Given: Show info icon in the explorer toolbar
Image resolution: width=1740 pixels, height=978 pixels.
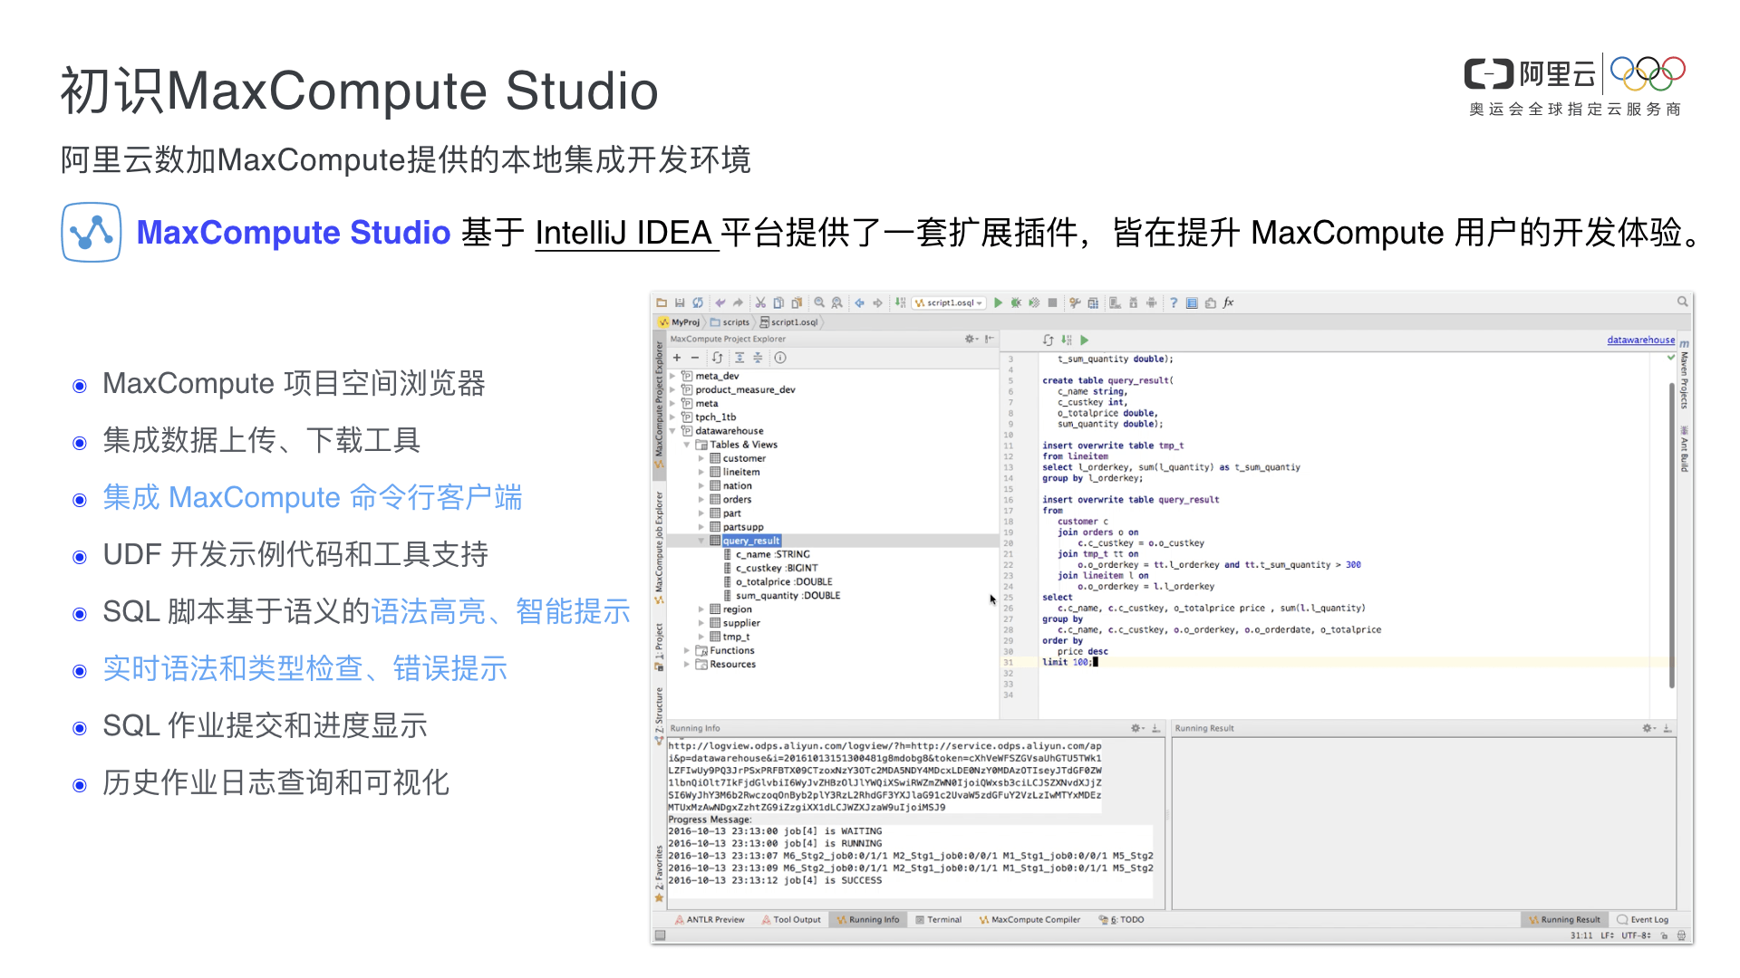Looking at the screenshot, I should pyautogui.click(x=780, y=358).
